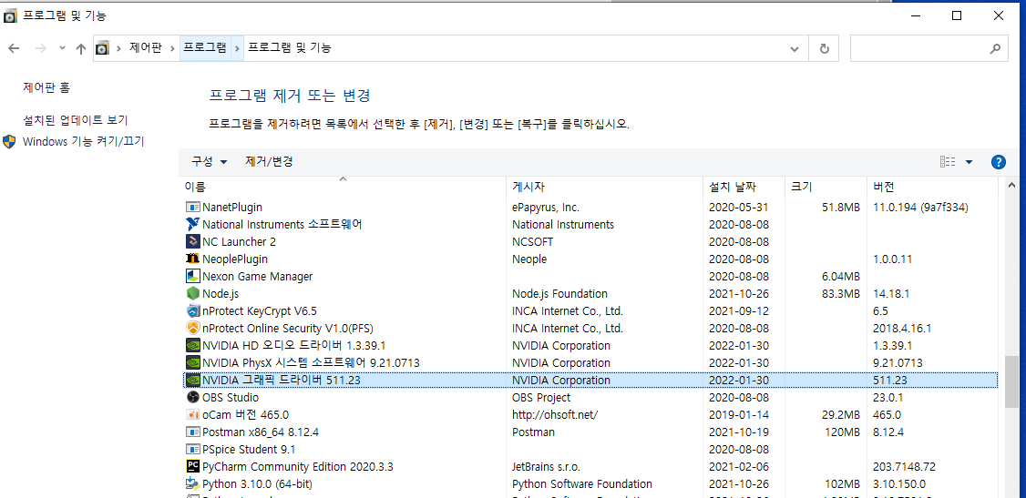Click the PSpice Student 9.1 icon

pyautogui.click(x=192, y=450)
